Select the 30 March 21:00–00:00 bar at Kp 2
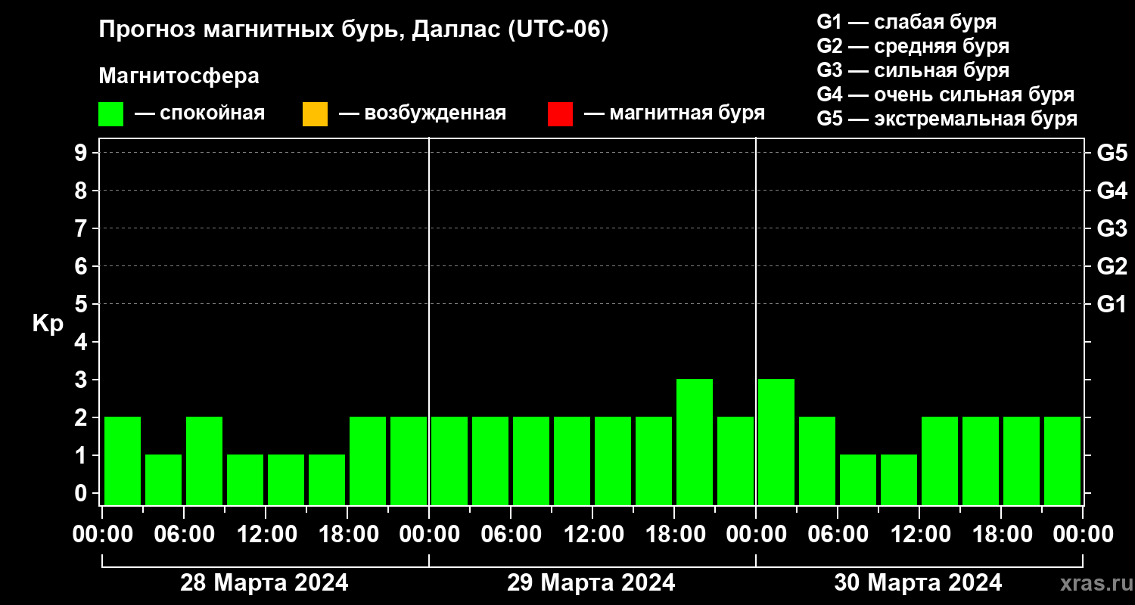Viewport: 1135px width, 605px height. [x=1062, y=461]
